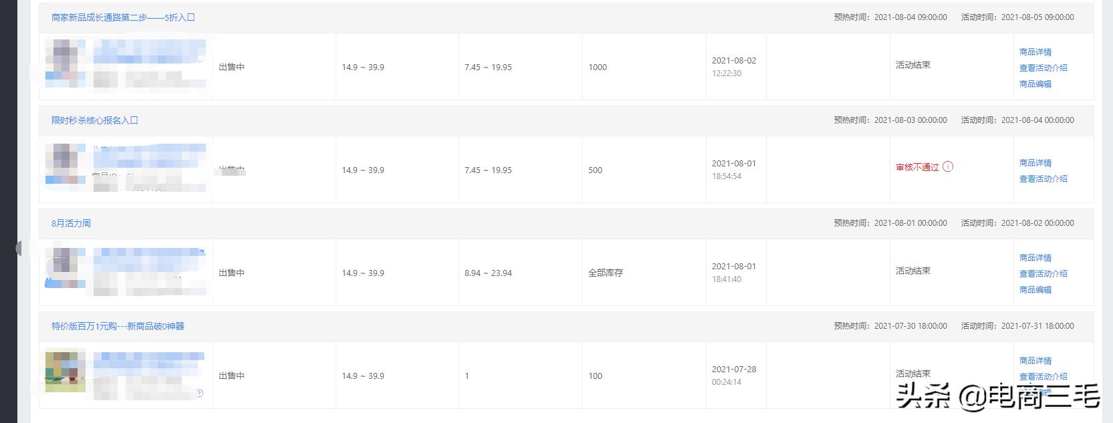Click the red info icon beside 审核不通过
The width and height of the screenshot is (1113, 423).
coord(948,166)
